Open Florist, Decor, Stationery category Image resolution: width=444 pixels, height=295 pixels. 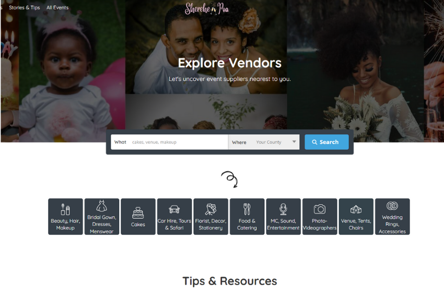tap(211, 217)
